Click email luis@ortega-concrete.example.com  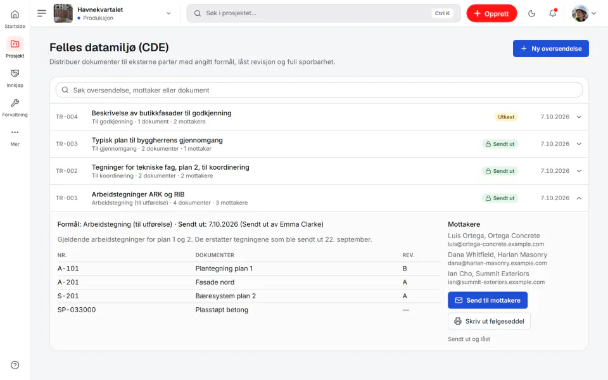pyautogui.click(x=496, y=244)
